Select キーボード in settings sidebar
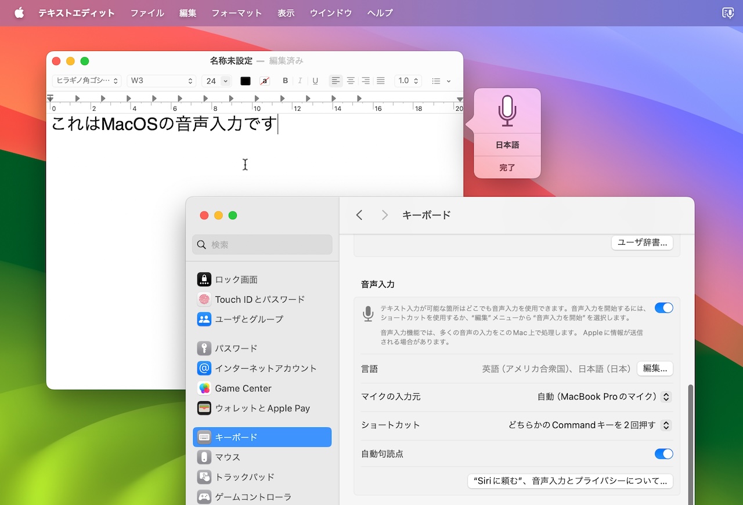743x505 pixels. point(262,437)
